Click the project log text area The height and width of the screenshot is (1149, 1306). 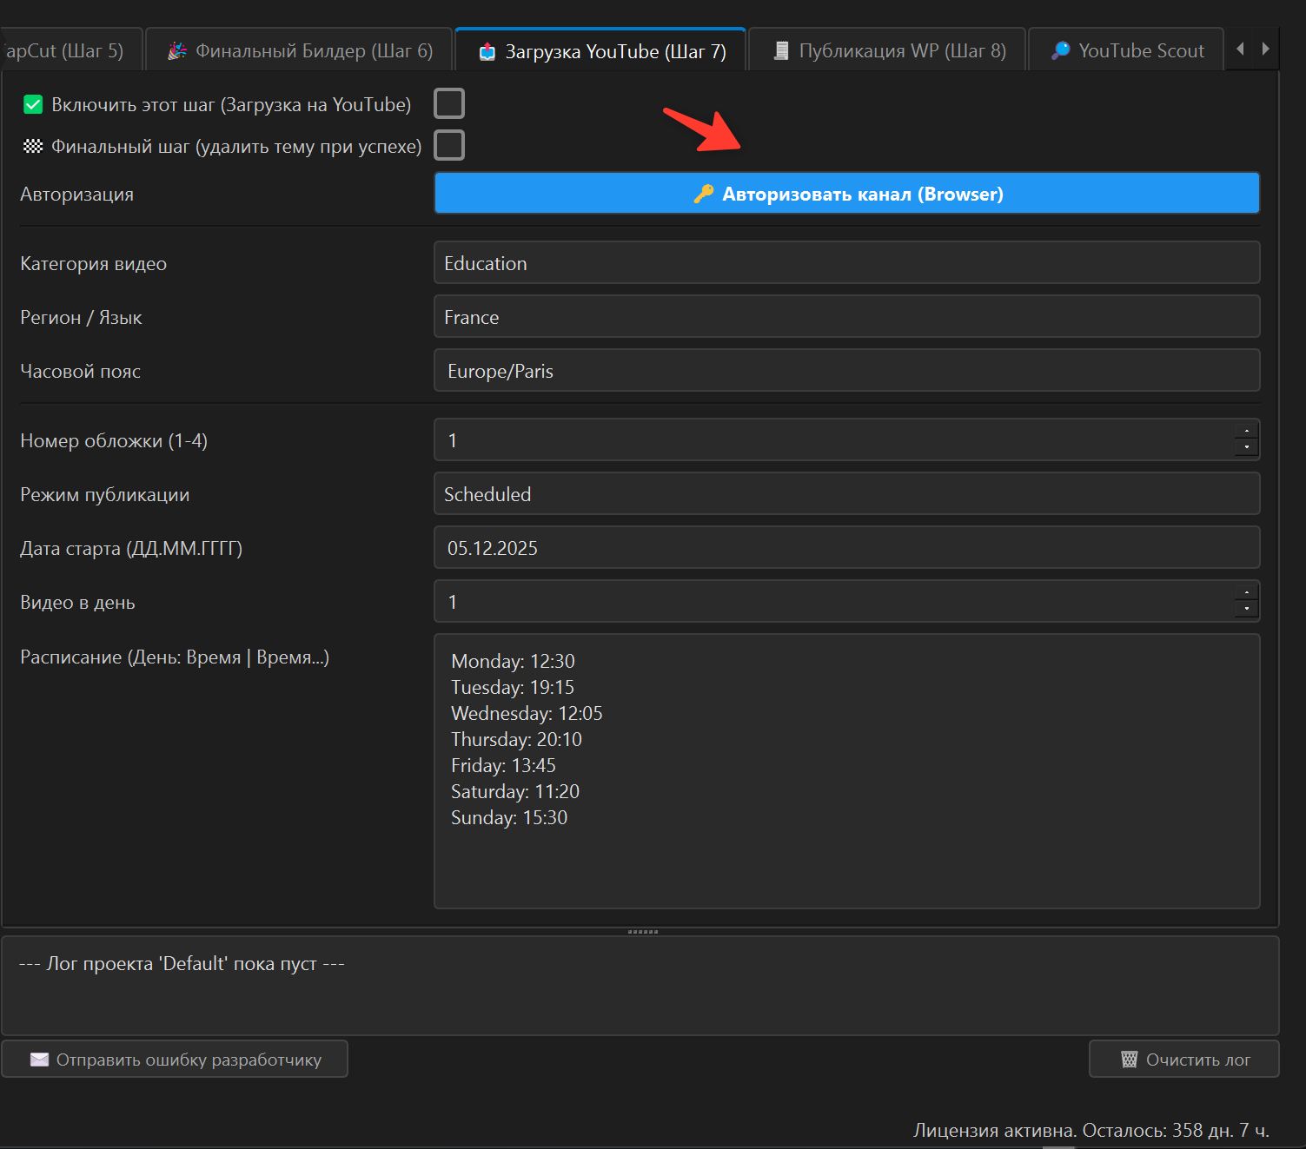[640, 985]
